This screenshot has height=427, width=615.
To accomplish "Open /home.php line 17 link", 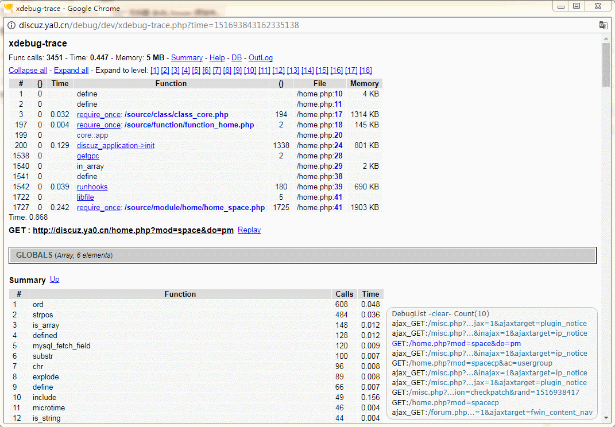I will pyautogui.click(x=338, y=114).
